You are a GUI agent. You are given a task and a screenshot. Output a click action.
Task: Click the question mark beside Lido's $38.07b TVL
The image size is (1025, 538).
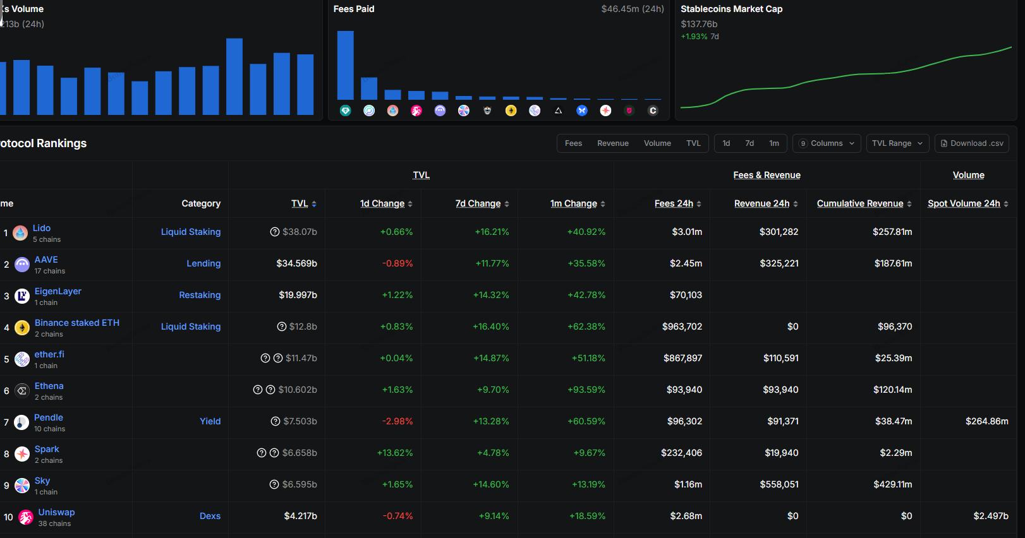coord(275,232)
